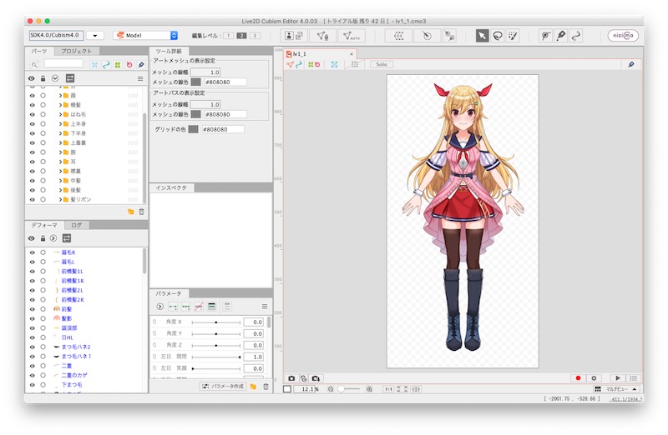This screenshot has width=668, height=435.
Task: Click the グリッドの色 color swatch
Action: 194,129
